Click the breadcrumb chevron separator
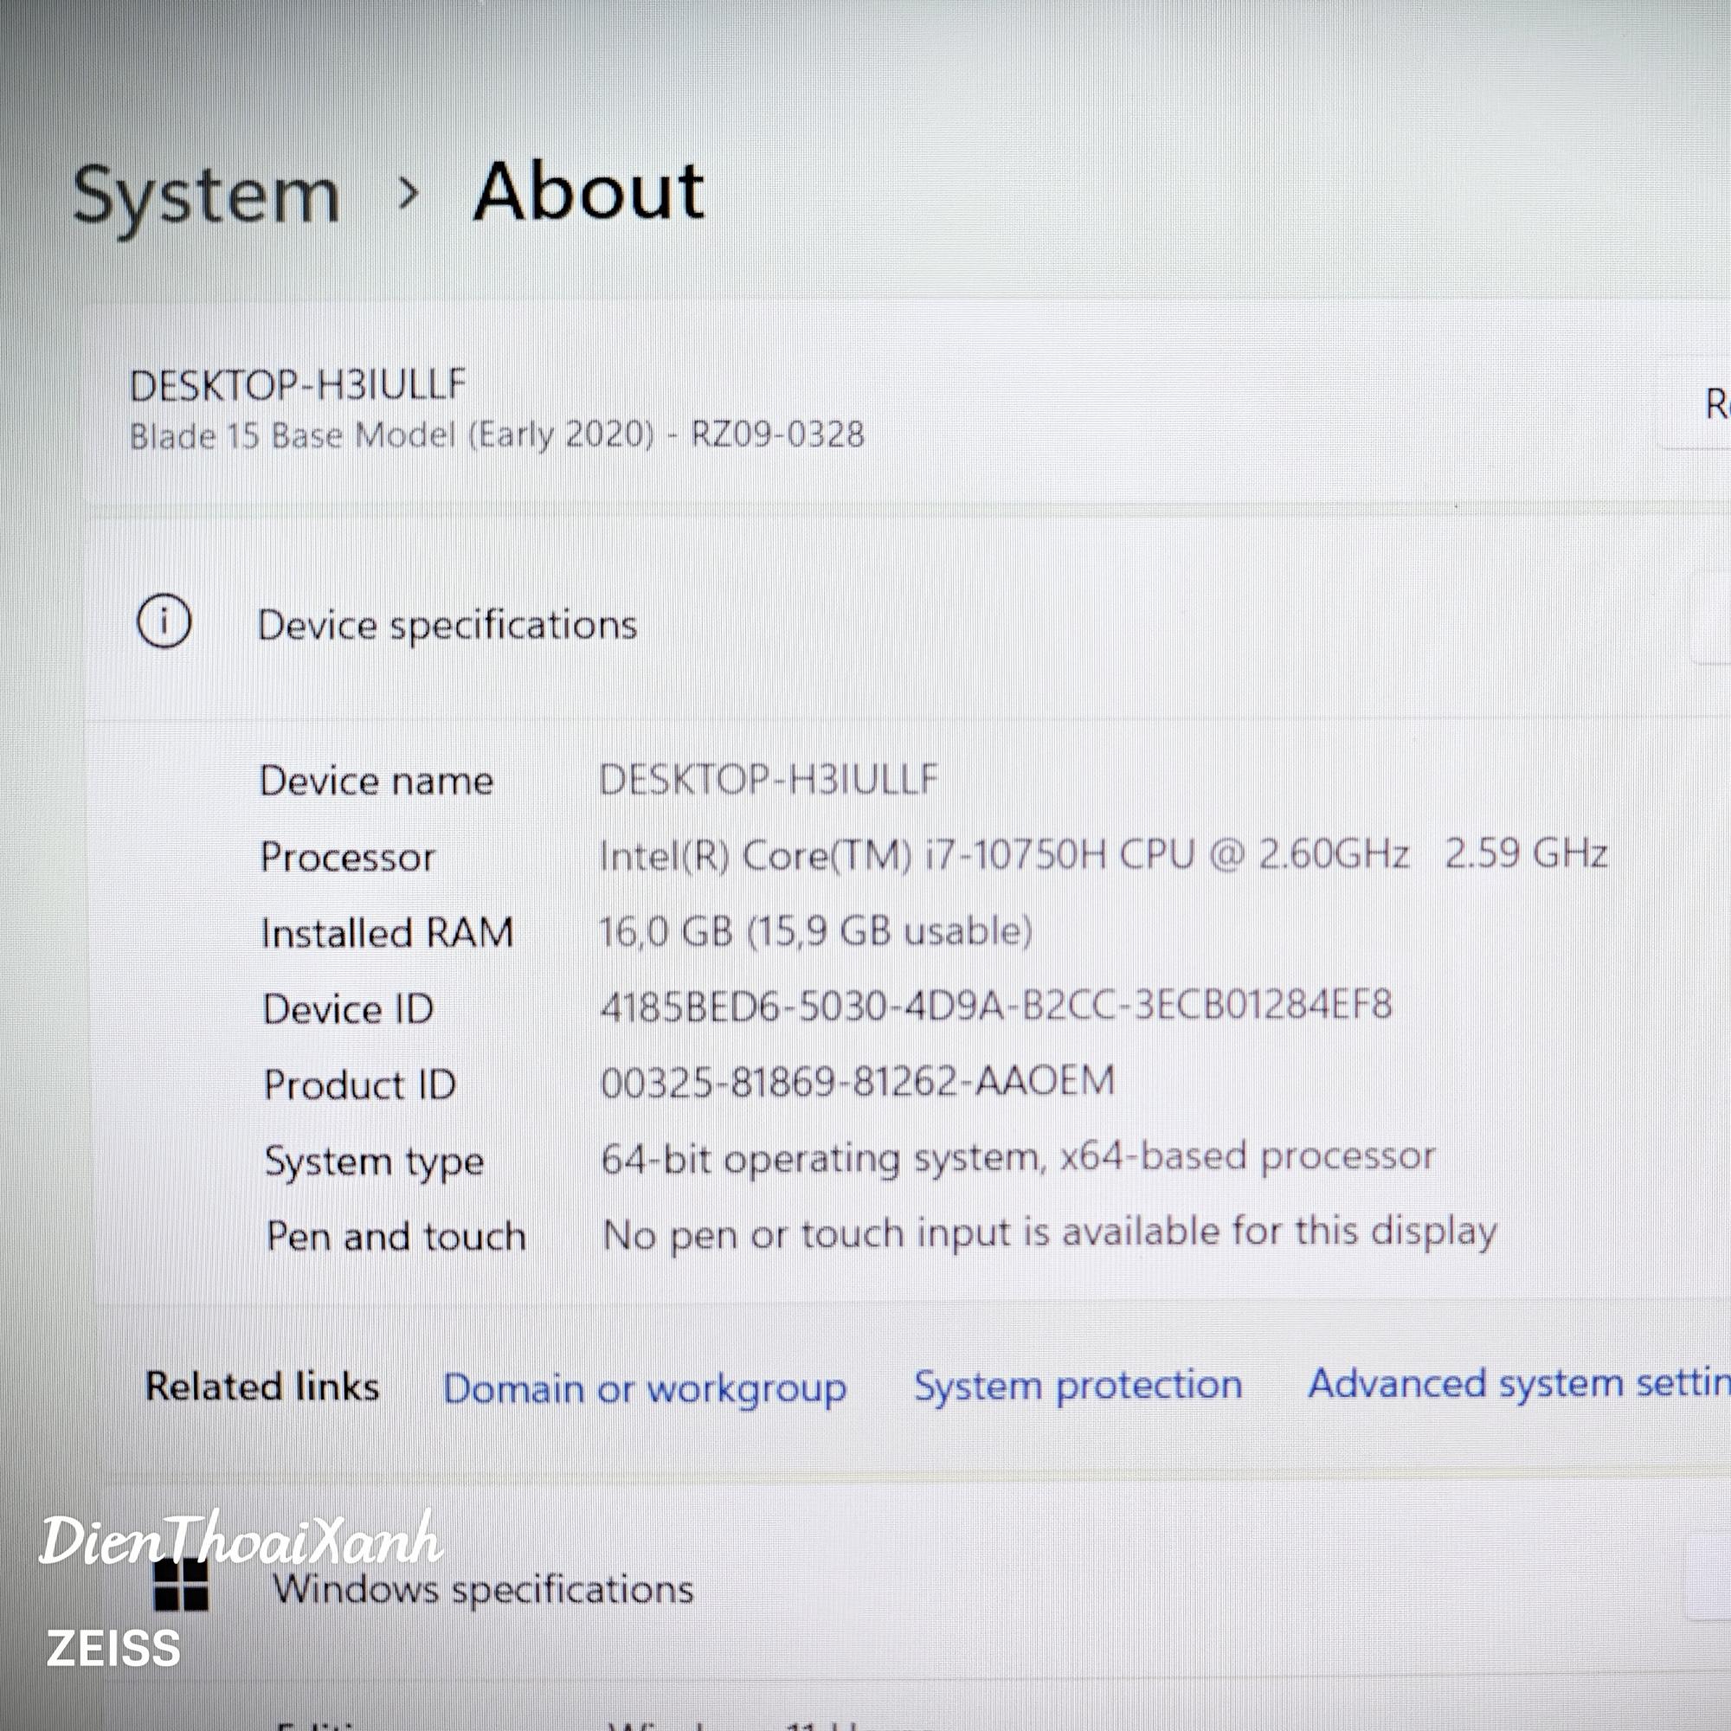Image resolution: width=1731 pixels, height=1731 pixels. point(409,194)
